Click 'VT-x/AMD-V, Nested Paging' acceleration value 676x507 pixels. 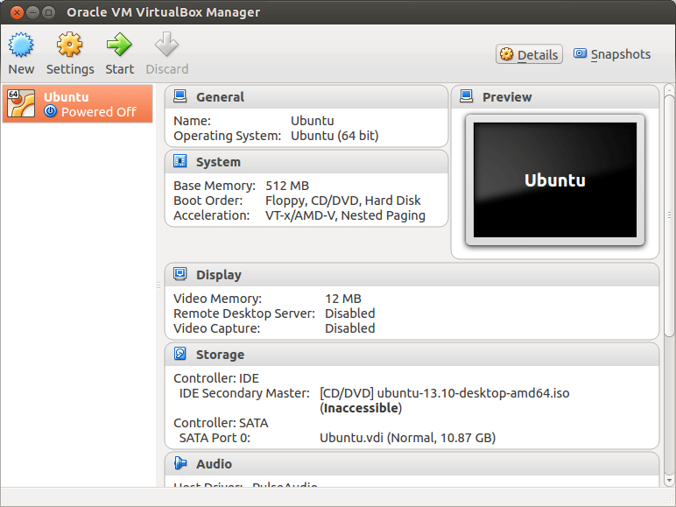[x=345, y=215]
